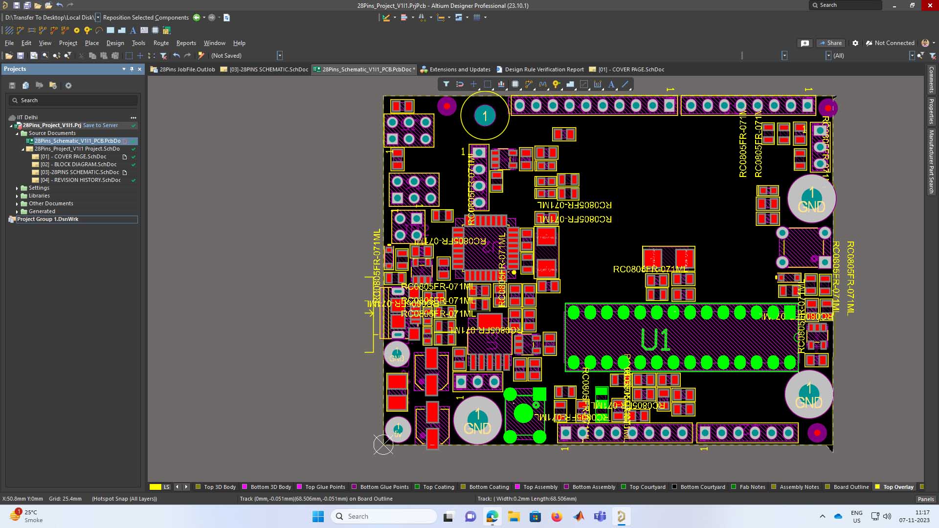
Task: Open the Panels button in status bar
Action: (925, 499)
